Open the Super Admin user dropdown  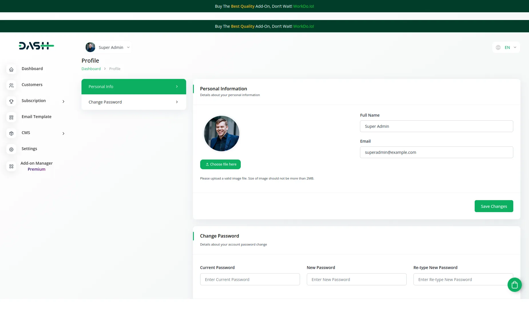coord(108,47)
